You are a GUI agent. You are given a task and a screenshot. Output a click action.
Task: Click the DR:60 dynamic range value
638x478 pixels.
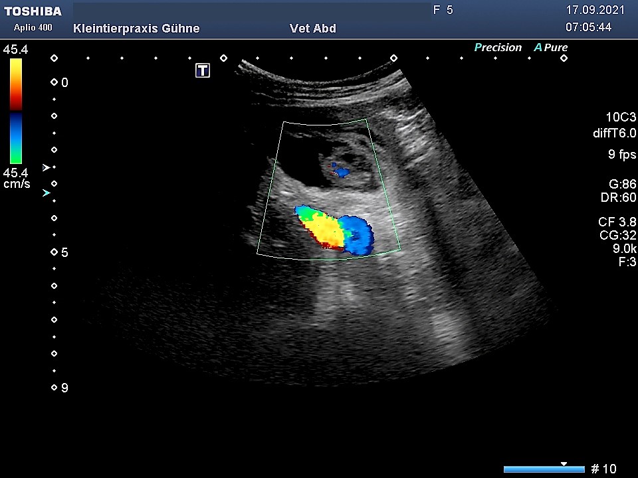pyautogui.click(x=617, y=198)
